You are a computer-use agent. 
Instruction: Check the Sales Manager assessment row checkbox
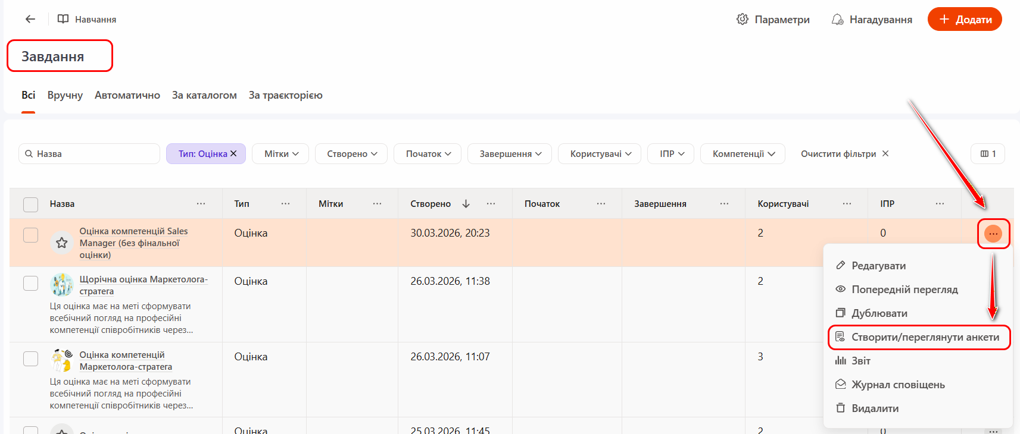[x=30, y=235]
